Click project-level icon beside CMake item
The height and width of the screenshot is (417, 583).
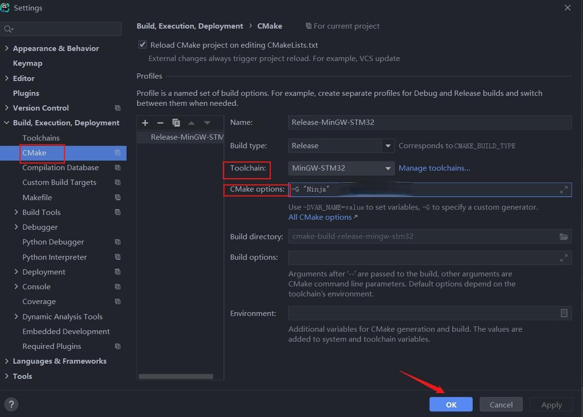[118, 153]
